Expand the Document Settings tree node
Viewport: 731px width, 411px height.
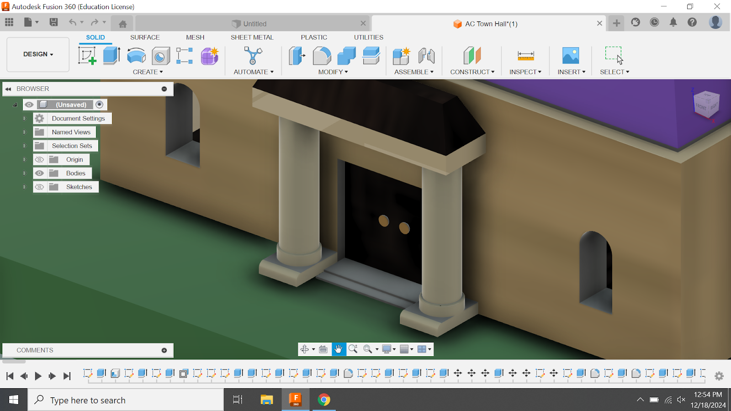click(x=25, y=118)
